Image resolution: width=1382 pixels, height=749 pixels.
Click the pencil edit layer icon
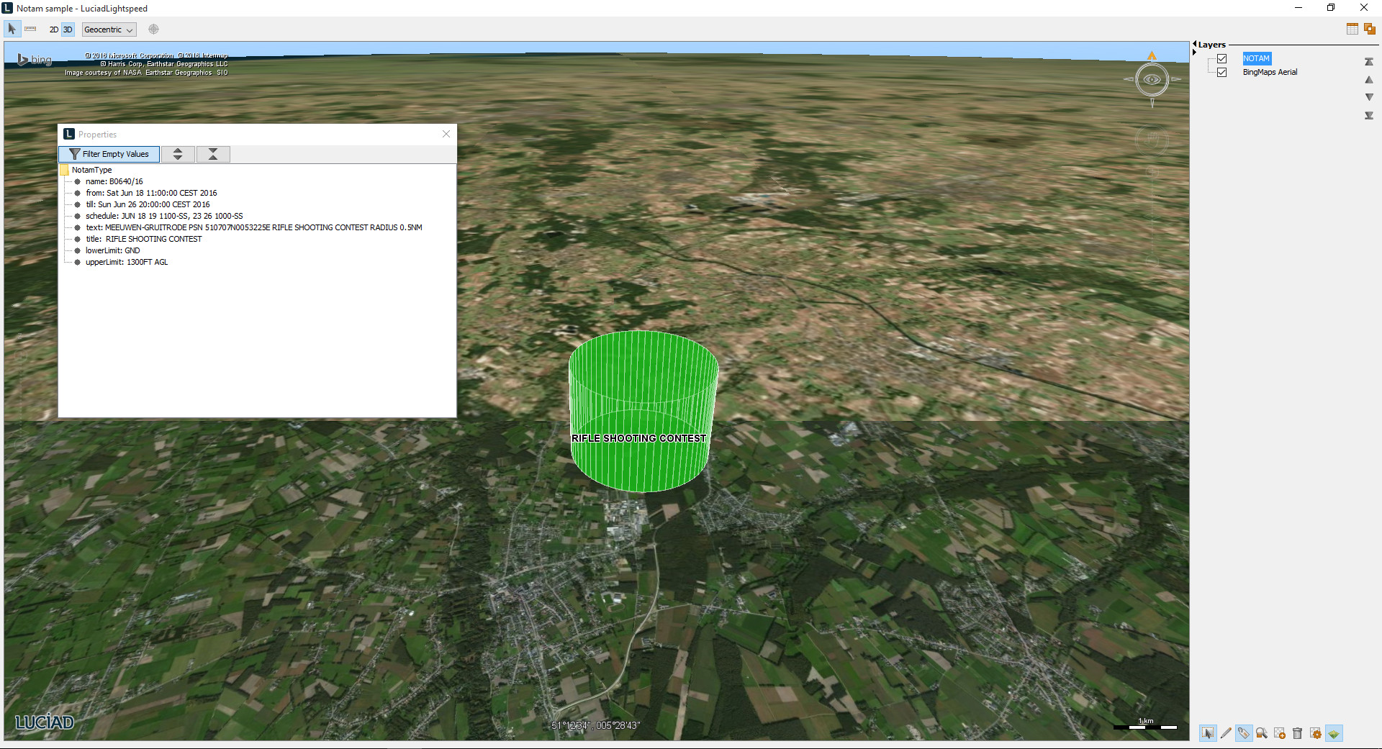1226,733
